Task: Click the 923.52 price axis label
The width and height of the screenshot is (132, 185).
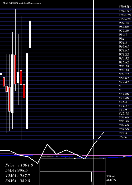Action: coord(124,58)
